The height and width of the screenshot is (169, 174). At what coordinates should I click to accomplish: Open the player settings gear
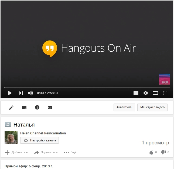146,93
